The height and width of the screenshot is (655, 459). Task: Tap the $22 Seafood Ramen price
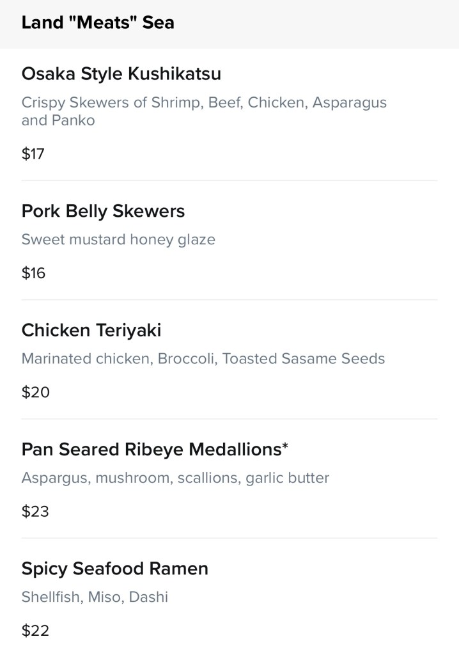click(35, 631)
